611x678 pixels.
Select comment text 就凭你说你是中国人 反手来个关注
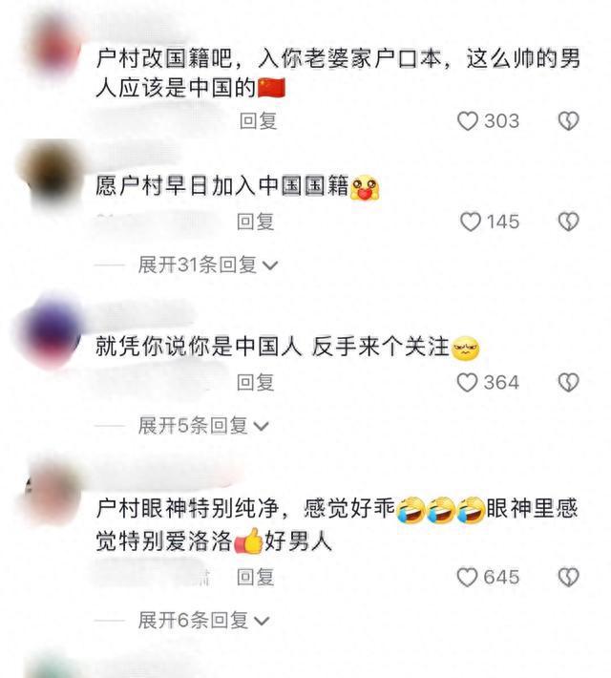[x=272, y=347]
